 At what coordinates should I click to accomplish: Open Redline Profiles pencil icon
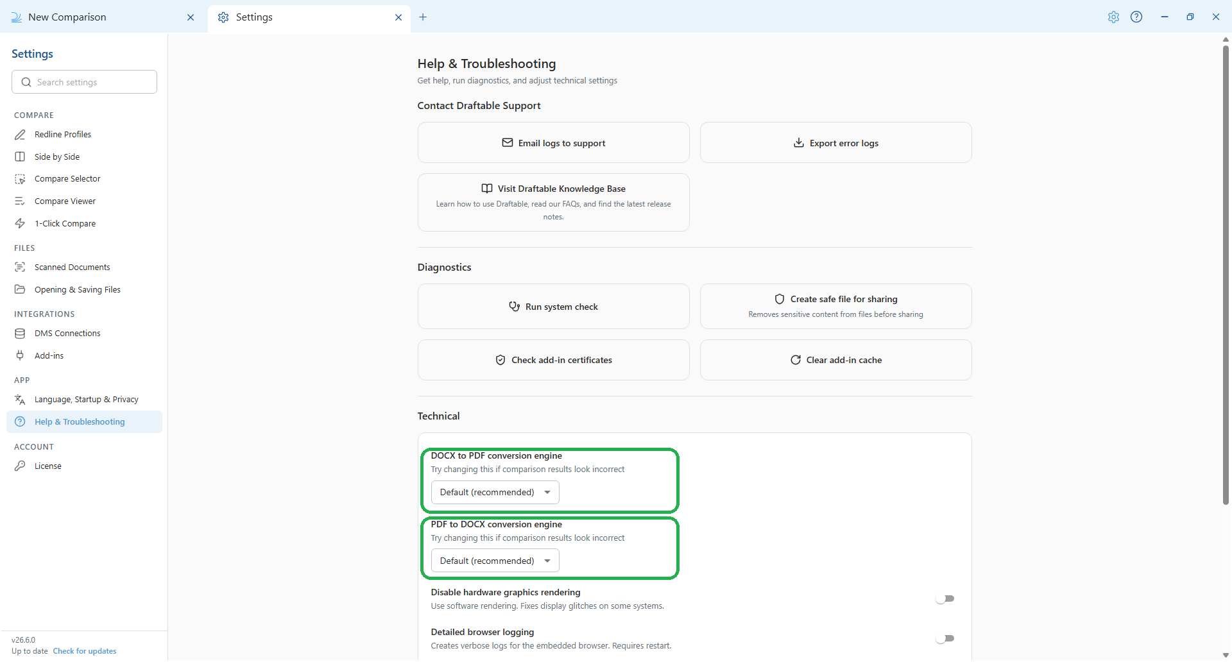(20, 135)
